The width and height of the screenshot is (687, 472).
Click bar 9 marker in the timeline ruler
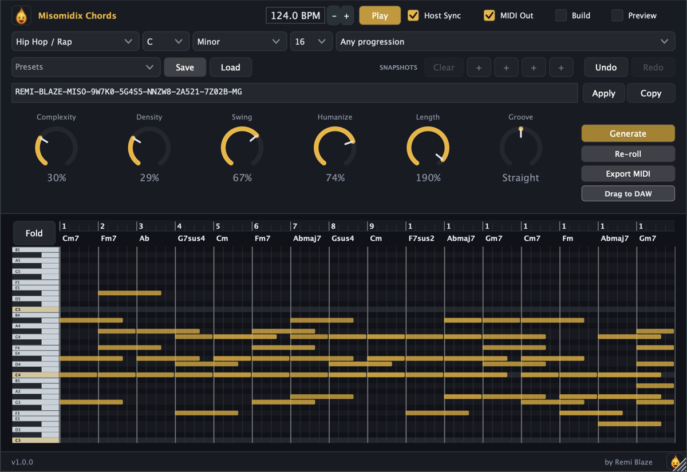[x=372, y=226]
